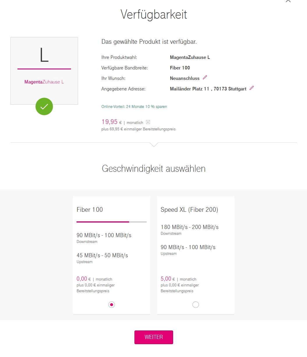Click the MagentaZuhause L label in product tile
This screenshot has width=307, height=357.
(44, 82)
